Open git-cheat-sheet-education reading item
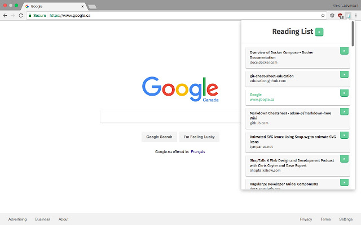Screen dimensions: 361x225 click(298, 79)
